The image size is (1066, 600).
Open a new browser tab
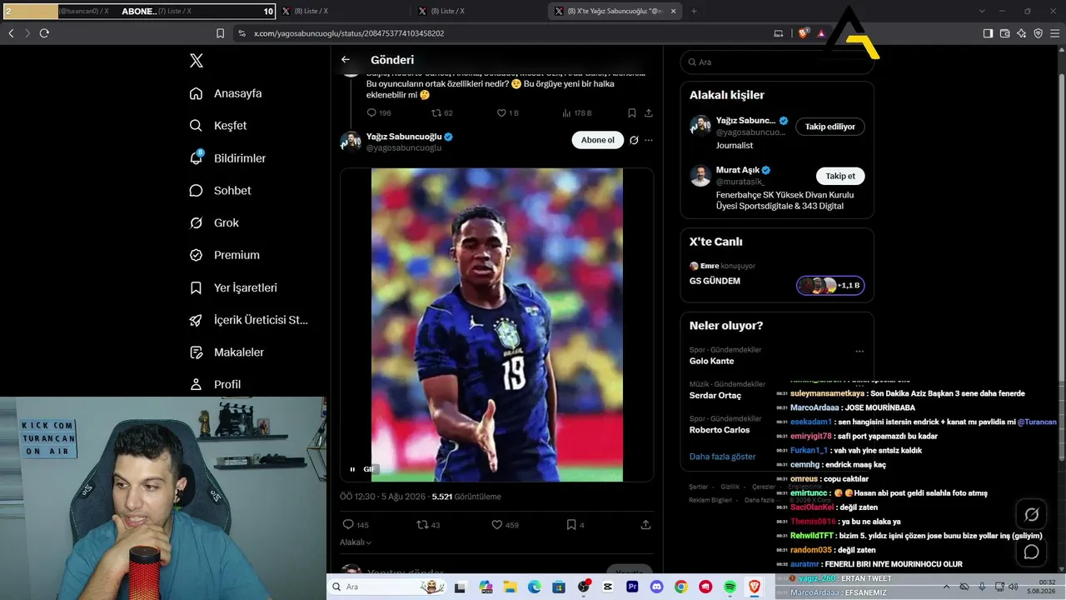pos(694,11)
